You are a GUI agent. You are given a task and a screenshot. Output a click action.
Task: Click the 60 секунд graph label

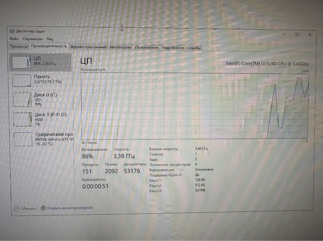(89, 143)
